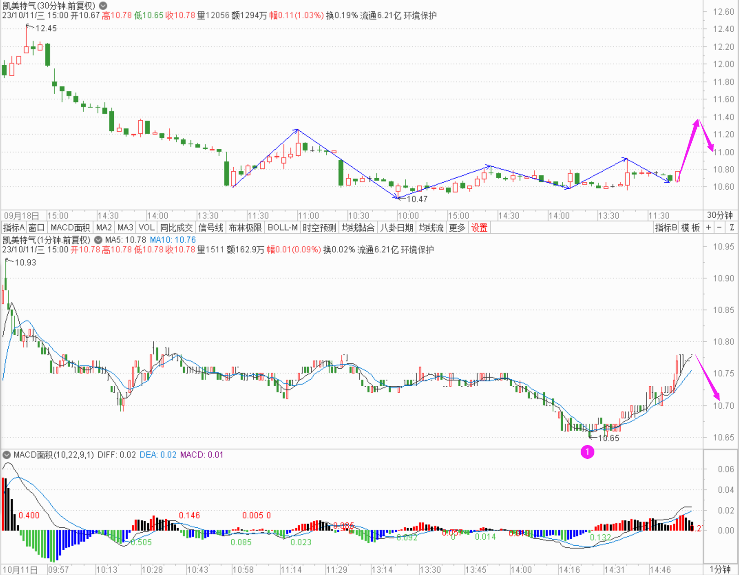Select the 均线黏合 indicator tab
Screen dimensions: 739x575
358,228
